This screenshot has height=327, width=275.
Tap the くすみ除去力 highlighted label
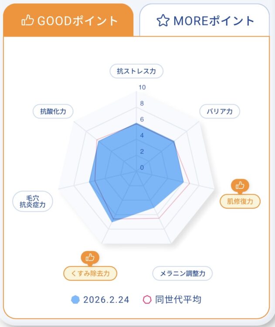point(90,273)
